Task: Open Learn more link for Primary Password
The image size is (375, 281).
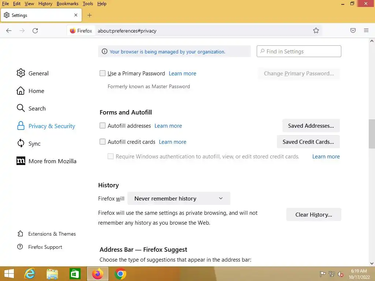Action: point(182,73)
